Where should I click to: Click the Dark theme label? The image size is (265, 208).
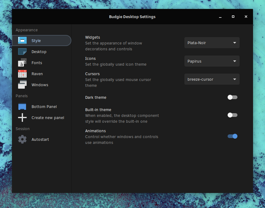click(x=96, y=98)
